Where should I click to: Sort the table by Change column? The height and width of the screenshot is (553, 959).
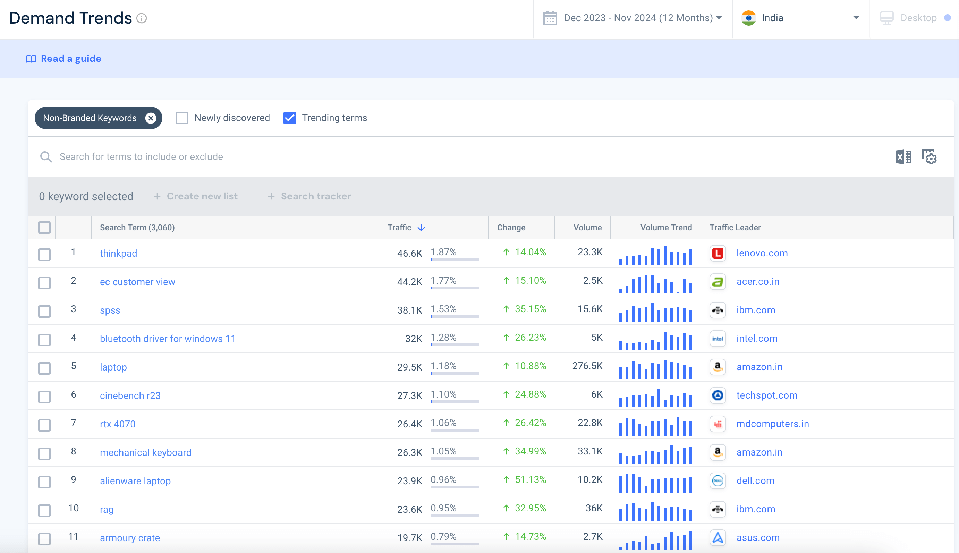click(511, 228)
